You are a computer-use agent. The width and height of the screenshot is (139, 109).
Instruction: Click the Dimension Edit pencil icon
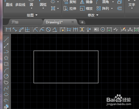tap(124, 29)
